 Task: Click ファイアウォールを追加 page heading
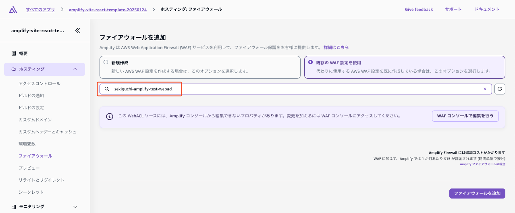coord(133,37)
